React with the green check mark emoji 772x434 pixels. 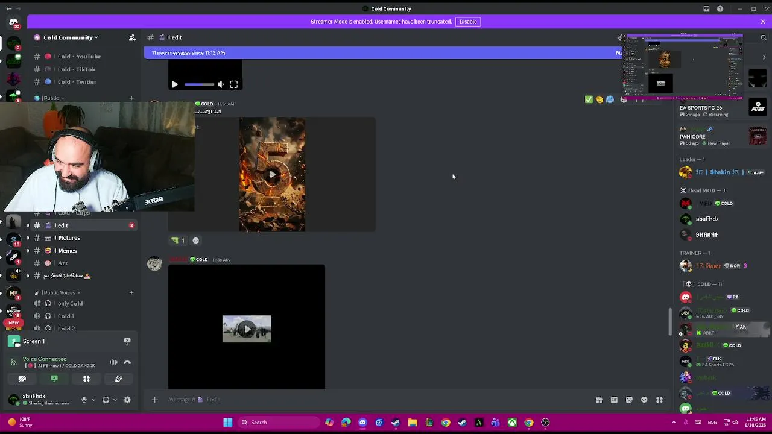click(589, 99)
